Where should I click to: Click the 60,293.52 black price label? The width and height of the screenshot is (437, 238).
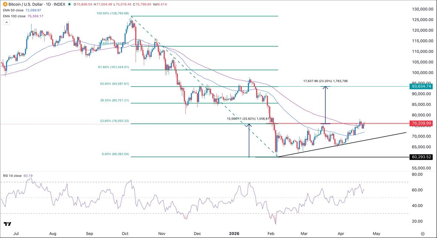[x=421, y=157]
